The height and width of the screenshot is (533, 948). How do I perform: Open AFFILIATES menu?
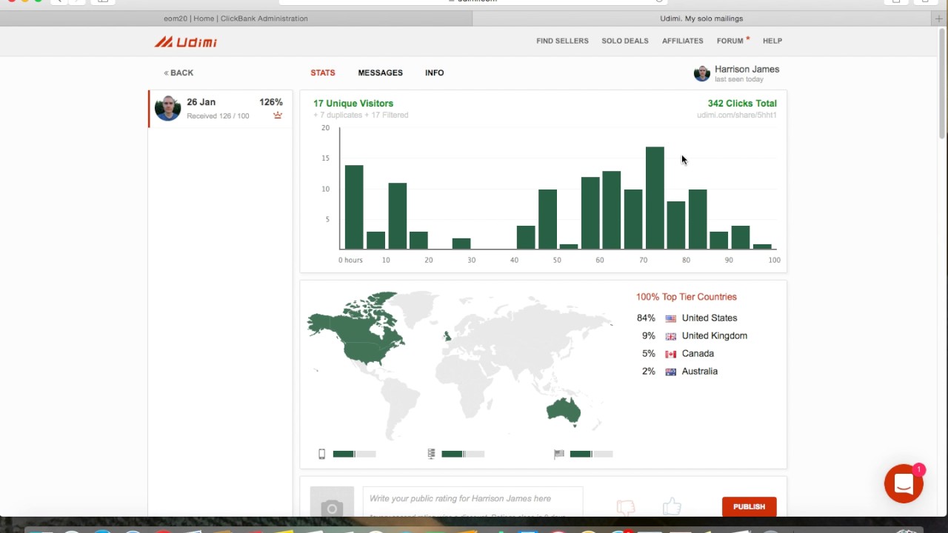(x=682, y=41)
